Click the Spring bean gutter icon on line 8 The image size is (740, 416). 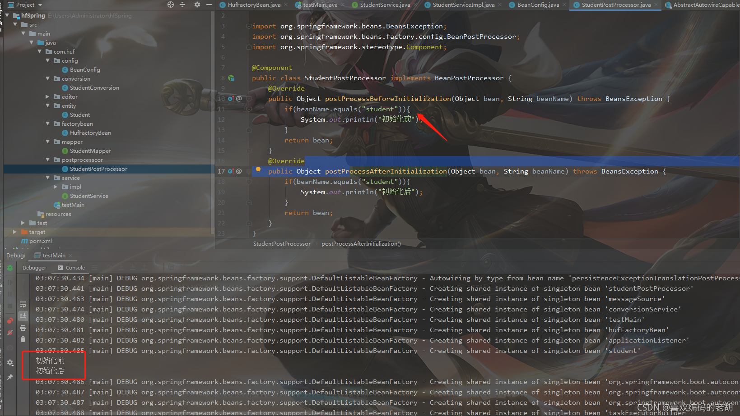(231, 78)
